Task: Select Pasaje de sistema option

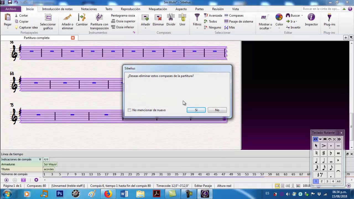Action: pyautogui.click(x=239, y=21)
